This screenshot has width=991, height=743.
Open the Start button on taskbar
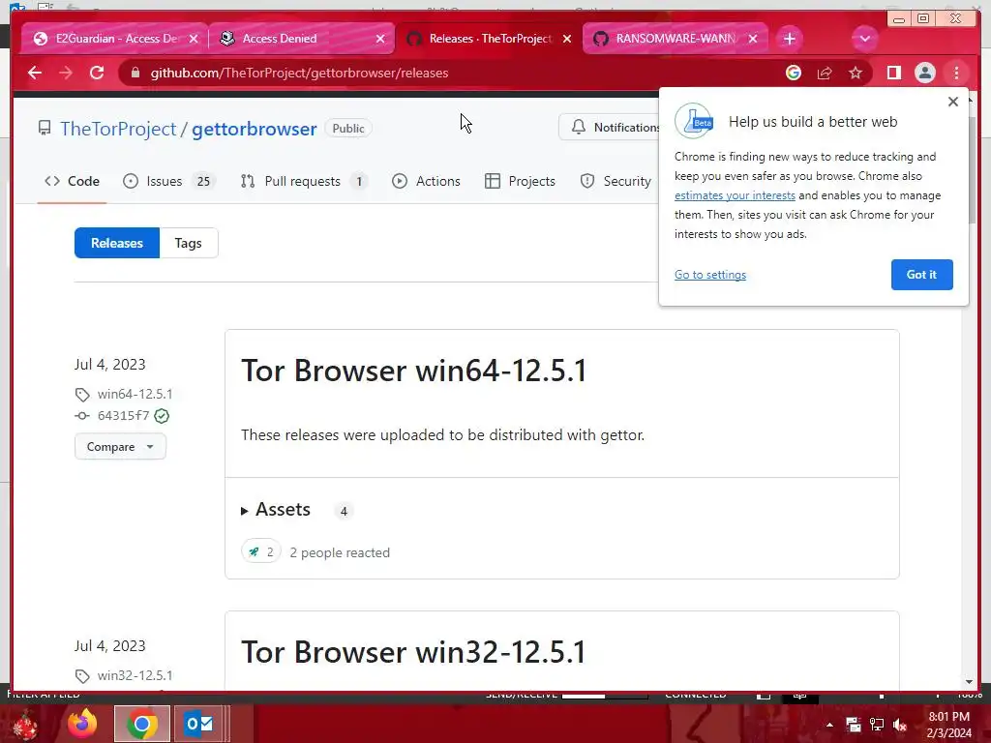pos(23,724)
